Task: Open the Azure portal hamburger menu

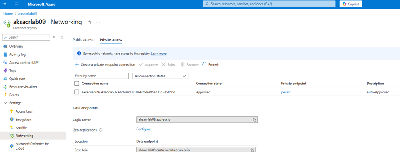Action: tap(17, 5)
